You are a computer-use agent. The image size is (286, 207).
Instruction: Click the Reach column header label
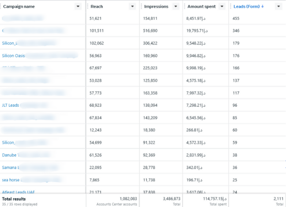coord(97,6)
